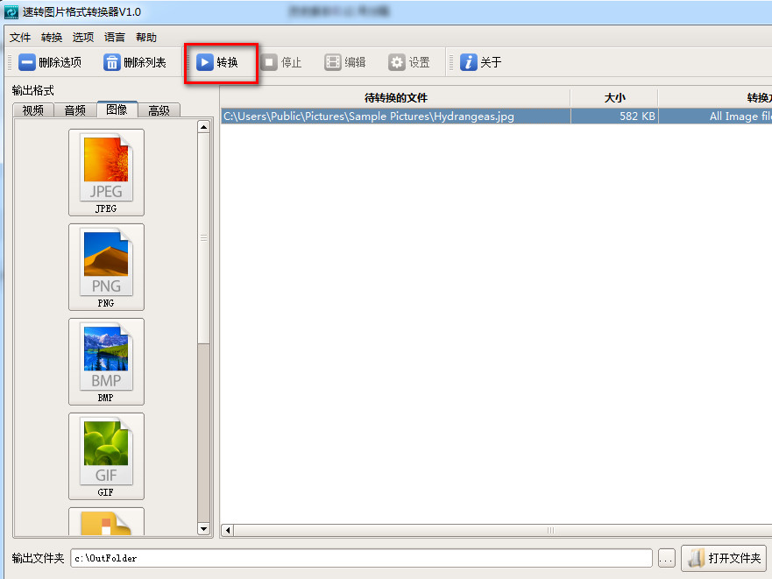
Task: Switch to the 音频 tab
Action: coord(74,110)
